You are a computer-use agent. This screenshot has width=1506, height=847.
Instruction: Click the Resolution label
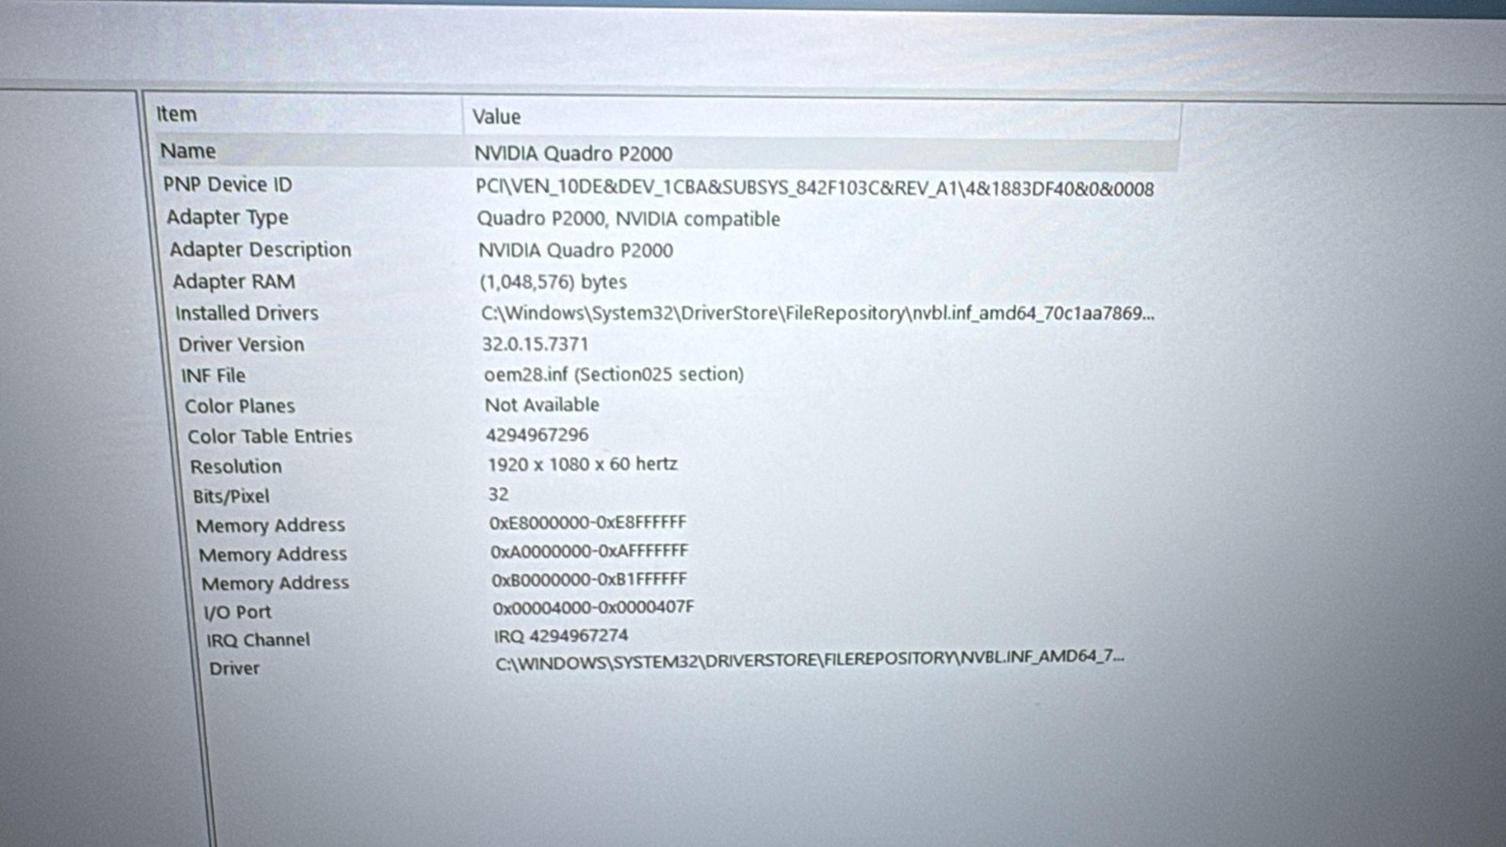[236, 467]
